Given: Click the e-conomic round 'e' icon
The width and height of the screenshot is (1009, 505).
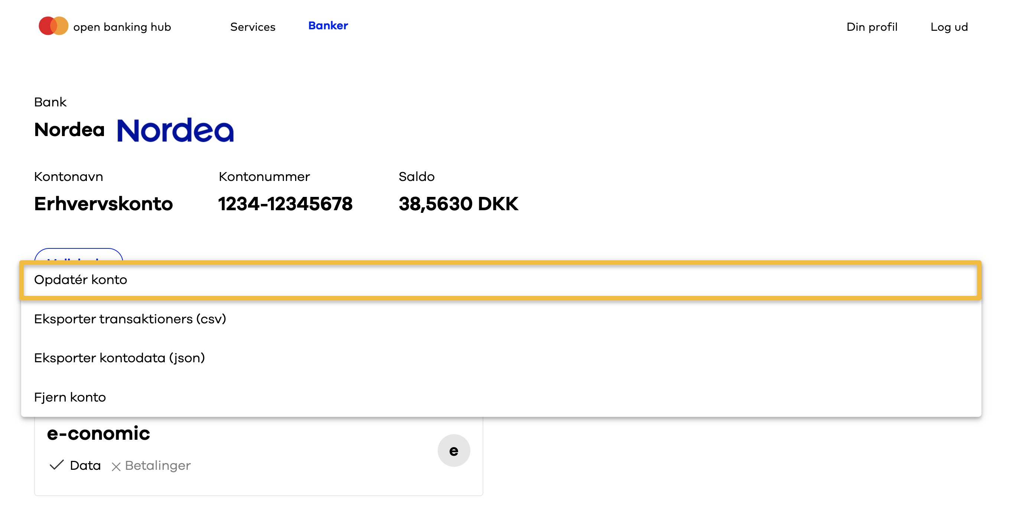Looking at the screenshot, I should (x=453, y=450).
